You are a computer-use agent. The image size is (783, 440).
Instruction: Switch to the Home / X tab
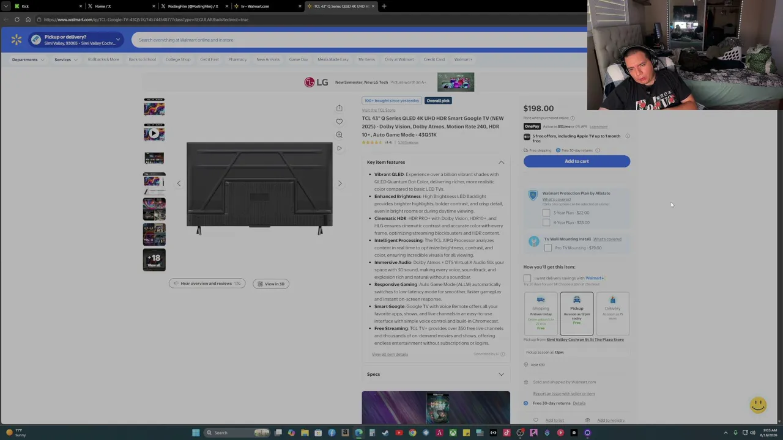[x=122, y=6]
